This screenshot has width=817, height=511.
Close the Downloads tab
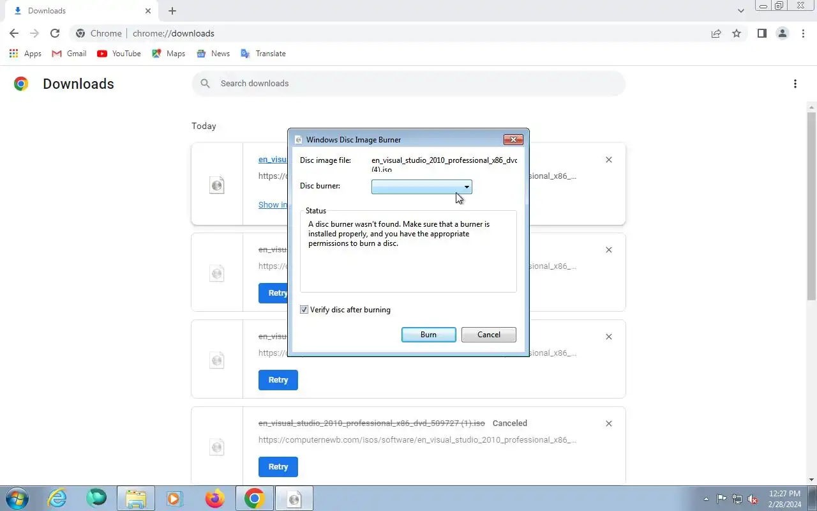pos(148,11)
